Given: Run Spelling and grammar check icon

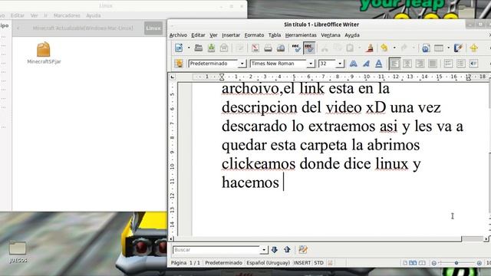Looking at the screenshot, I should (x=296, y=48).
